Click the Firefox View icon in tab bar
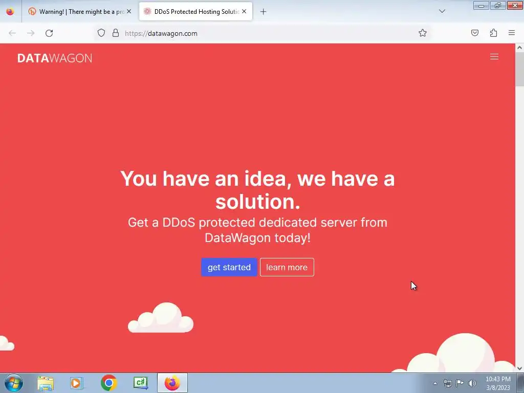This screenshot has width=524, height=393. (10, 11)
